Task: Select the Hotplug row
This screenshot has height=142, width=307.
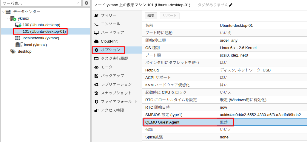Action: tap(225, 70)
